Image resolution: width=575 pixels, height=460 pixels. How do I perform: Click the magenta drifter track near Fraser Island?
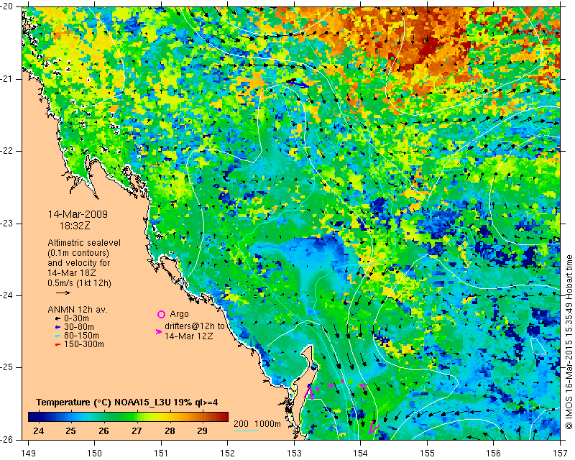(x=310, y=392)
